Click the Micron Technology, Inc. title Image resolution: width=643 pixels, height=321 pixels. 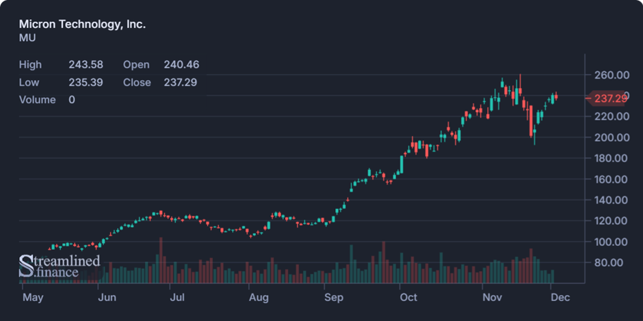click(82, 24)
